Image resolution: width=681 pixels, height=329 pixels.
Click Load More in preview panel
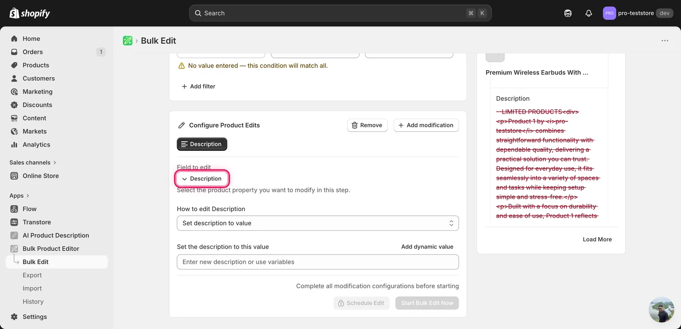coord(597,240)
